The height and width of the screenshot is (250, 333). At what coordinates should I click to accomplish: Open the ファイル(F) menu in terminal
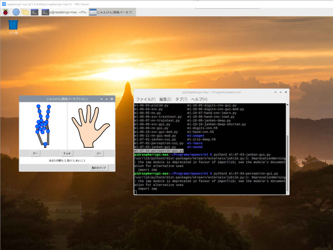[x=146, y=99]
